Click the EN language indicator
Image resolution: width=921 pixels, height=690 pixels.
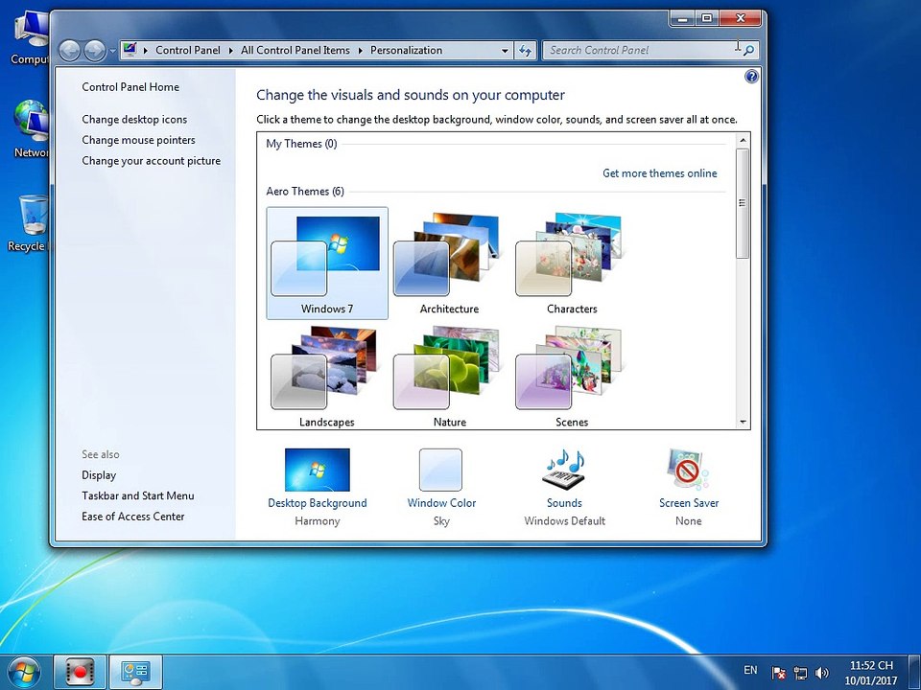point(750,670)
